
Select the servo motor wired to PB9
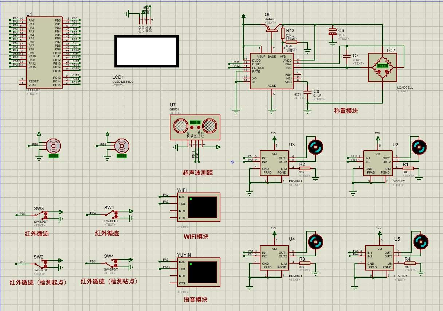click(x=122, y=146)
